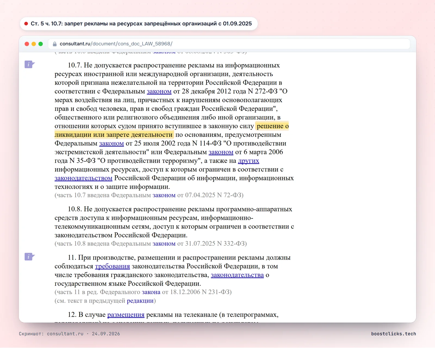Click 'Скриншот: consultant.ru · 24.09.2026' footer text

69,334
